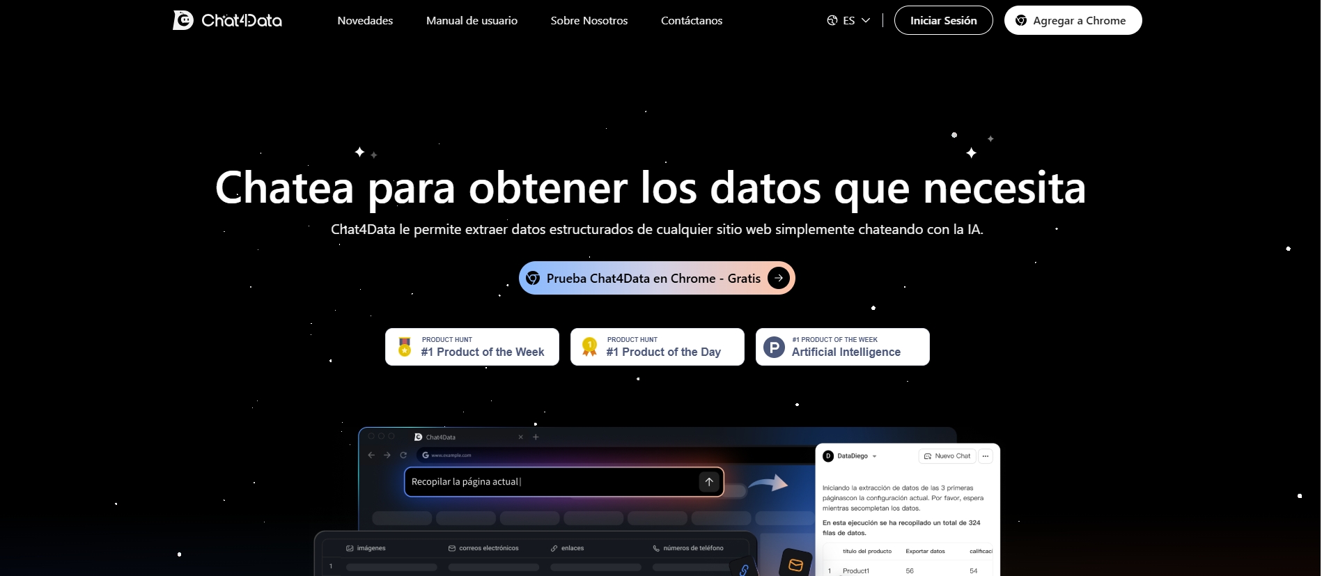Click Exportar datos in chat table
This screenshot has width=1322, height=576.
[925, 551]
